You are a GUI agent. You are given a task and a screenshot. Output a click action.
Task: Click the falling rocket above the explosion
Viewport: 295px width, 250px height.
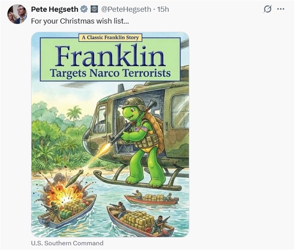[74, 178]
